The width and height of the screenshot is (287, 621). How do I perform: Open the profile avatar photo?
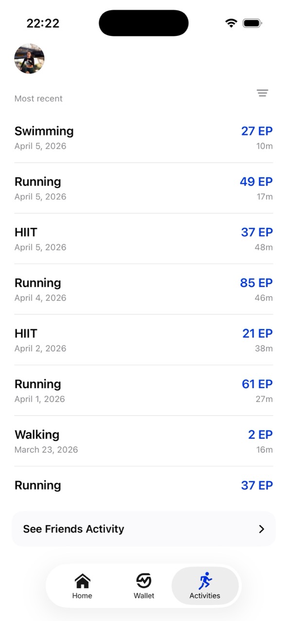pyautogui.click(x=29, y=58)
